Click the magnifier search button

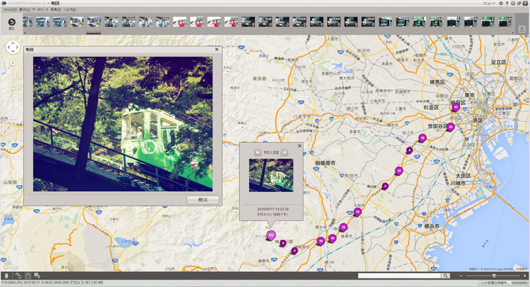pos(446,276)
